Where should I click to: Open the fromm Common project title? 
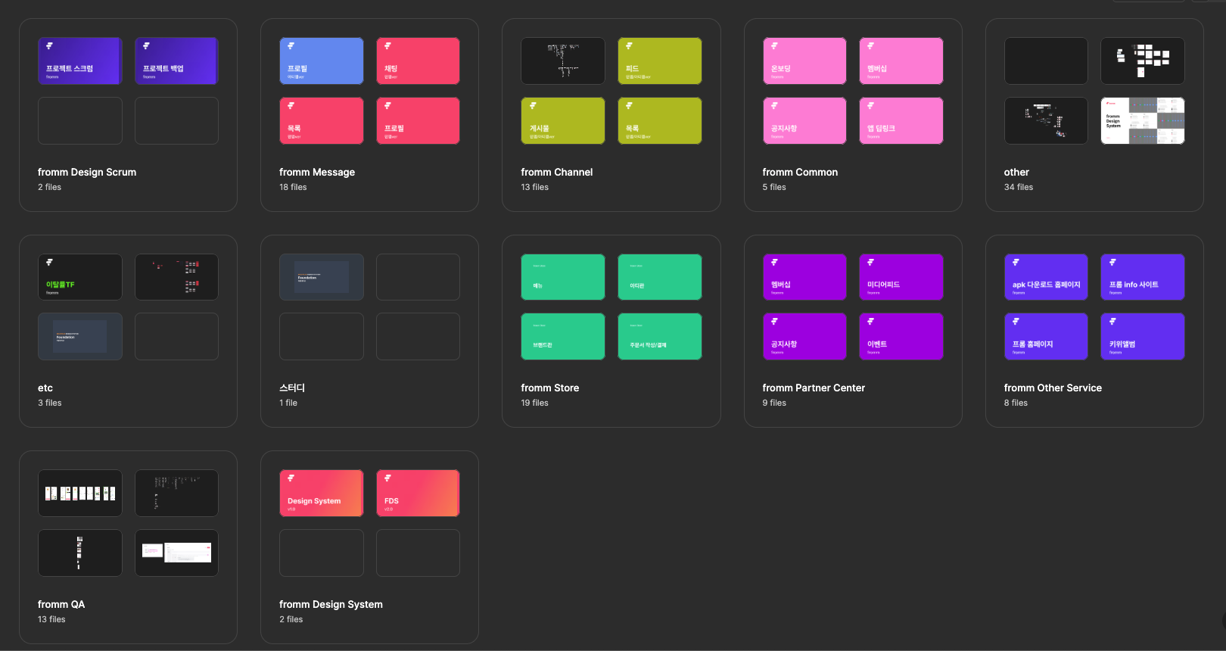800,173
